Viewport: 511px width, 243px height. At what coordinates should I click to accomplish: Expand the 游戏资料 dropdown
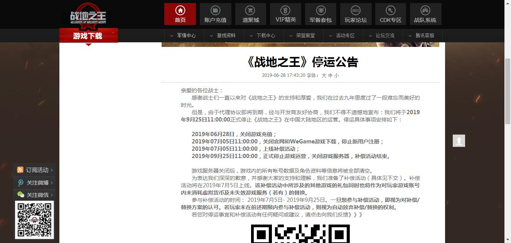[x=227, y=35]
